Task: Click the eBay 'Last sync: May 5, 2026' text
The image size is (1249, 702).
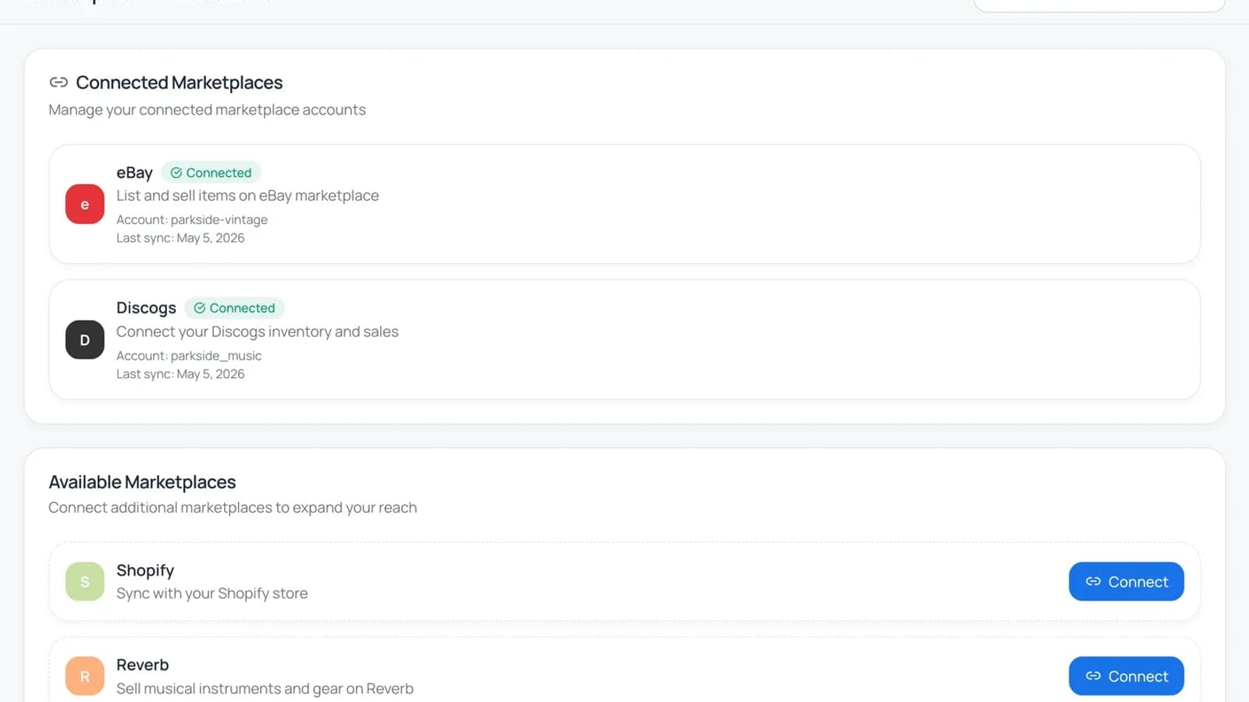Action: click(180, 238)
